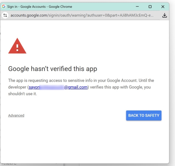The width and height of the screenshot is (175, 166).
Task: Click the "shouldn't use it." warning text
Action: 22,94
